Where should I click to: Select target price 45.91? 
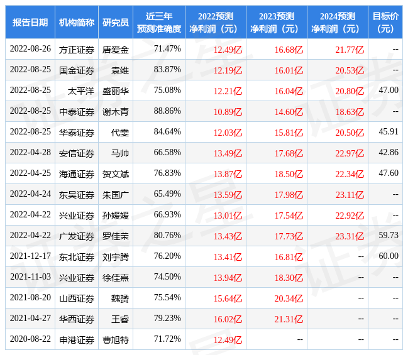pos(389,132)
